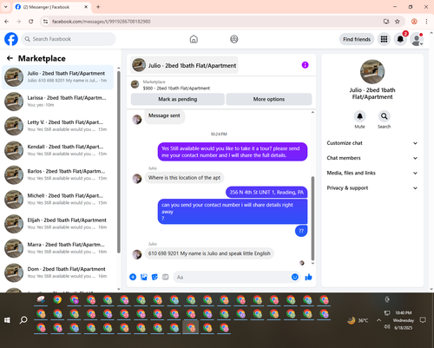Open Barlos conversation in the list
The image size is (434, 348).
57,174
